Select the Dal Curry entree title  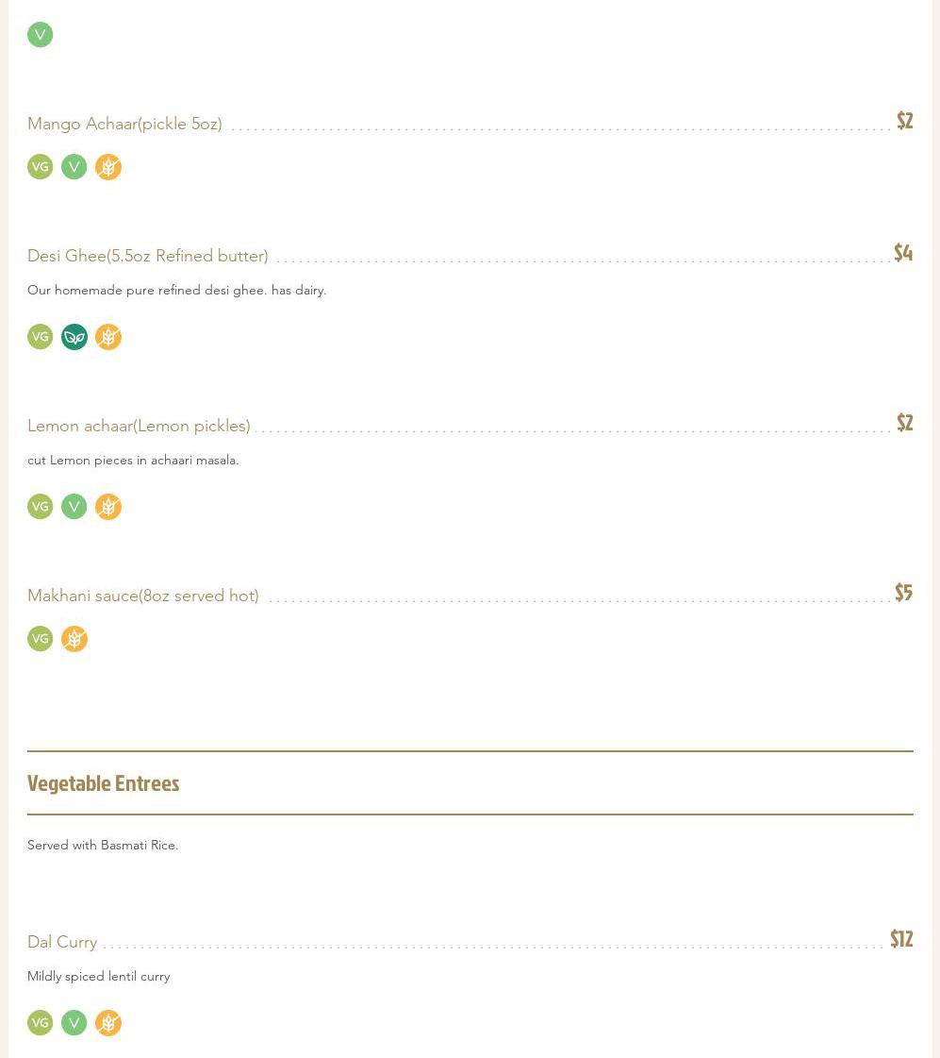(x=62, y=942)
